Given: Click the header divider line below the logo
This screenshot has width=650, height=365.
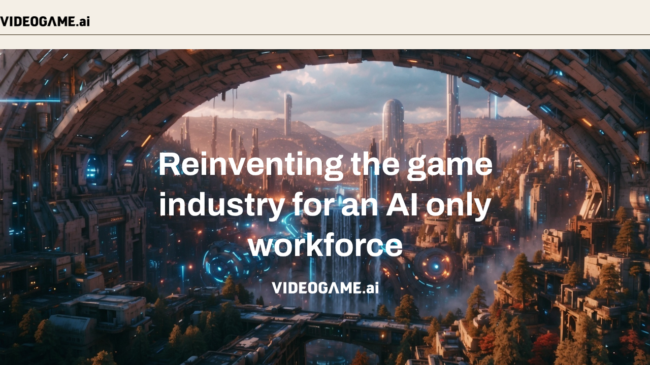Looking at the screenshot, I should 325,35.
